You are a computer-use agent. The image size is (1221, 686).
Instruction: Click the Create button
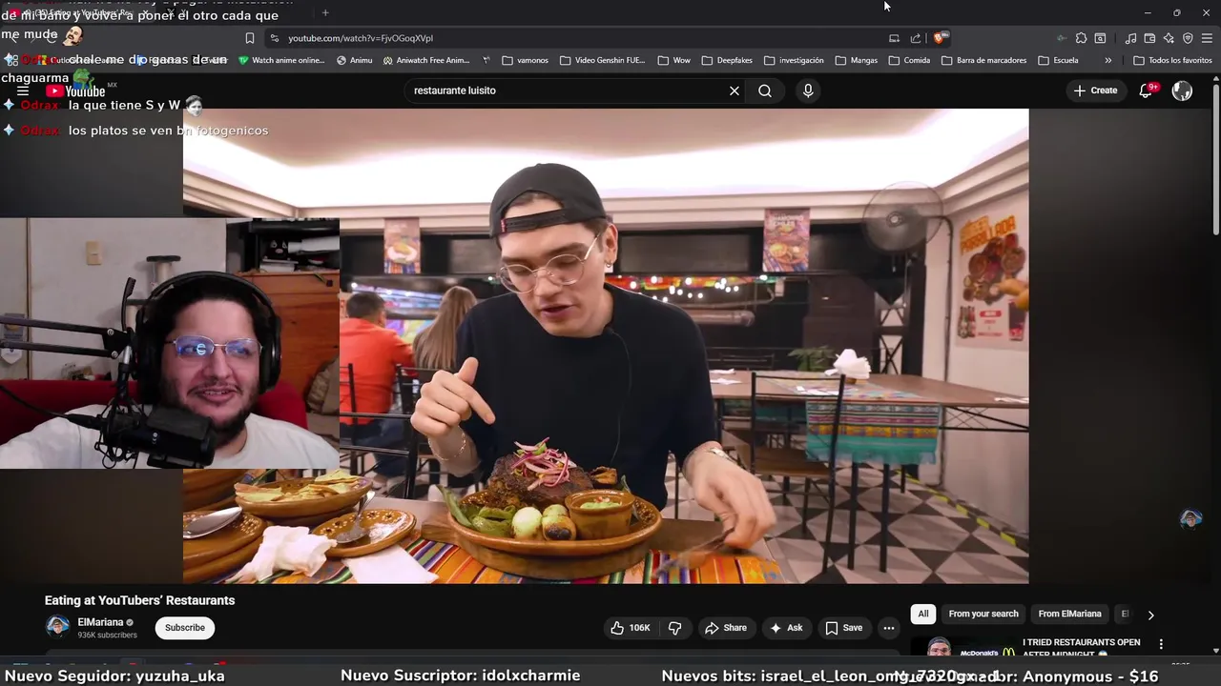coord(1095,91)
